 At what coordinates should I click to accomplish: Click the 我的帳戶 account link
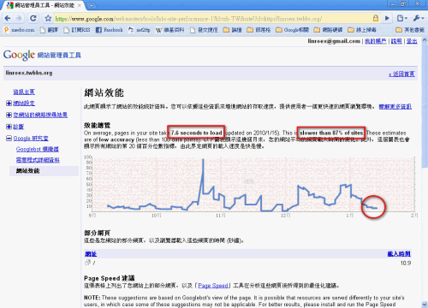click(376, 41)
